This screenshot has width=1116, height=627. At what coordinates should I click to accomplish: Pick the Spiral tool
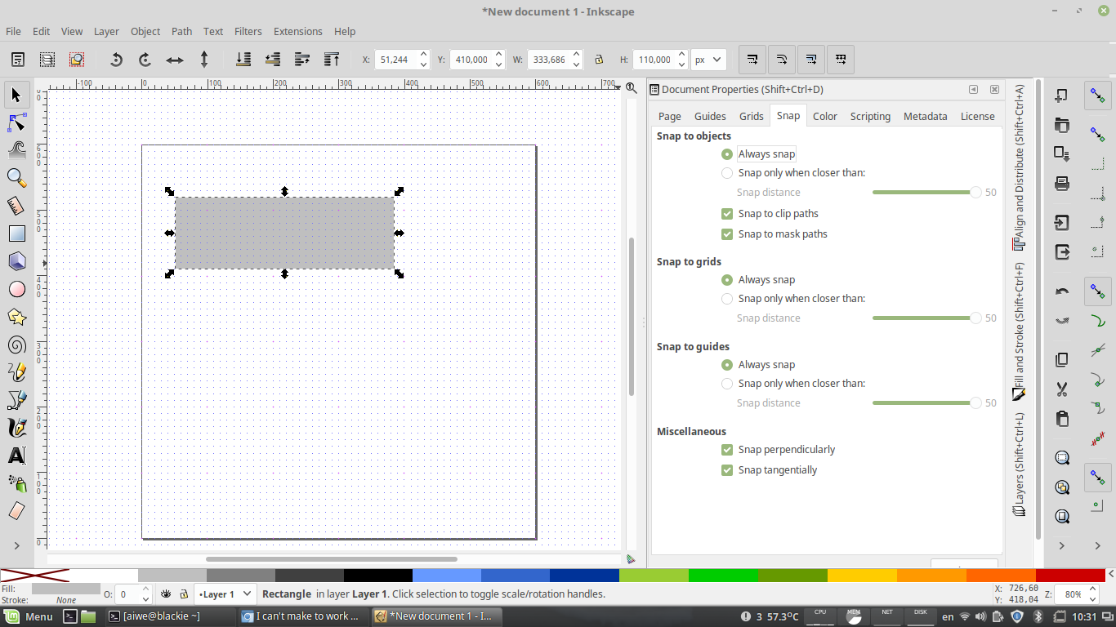(16, 345)
